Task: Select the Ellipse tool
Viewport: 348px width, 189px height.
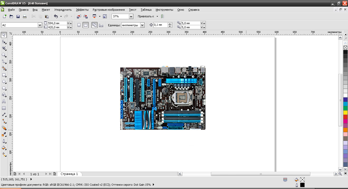Action: (x=4, y=82)
